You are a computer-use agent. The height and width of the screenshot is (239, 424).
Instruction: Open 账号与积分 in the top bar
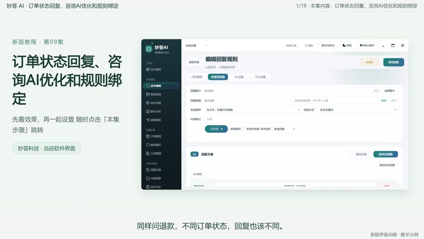tap(328, 45)
